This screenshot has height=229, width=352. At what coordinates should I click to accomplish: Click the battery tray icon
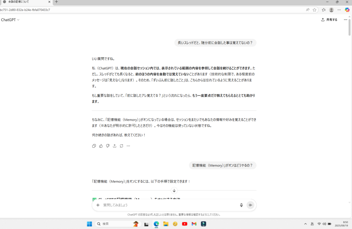pos(330,224)
